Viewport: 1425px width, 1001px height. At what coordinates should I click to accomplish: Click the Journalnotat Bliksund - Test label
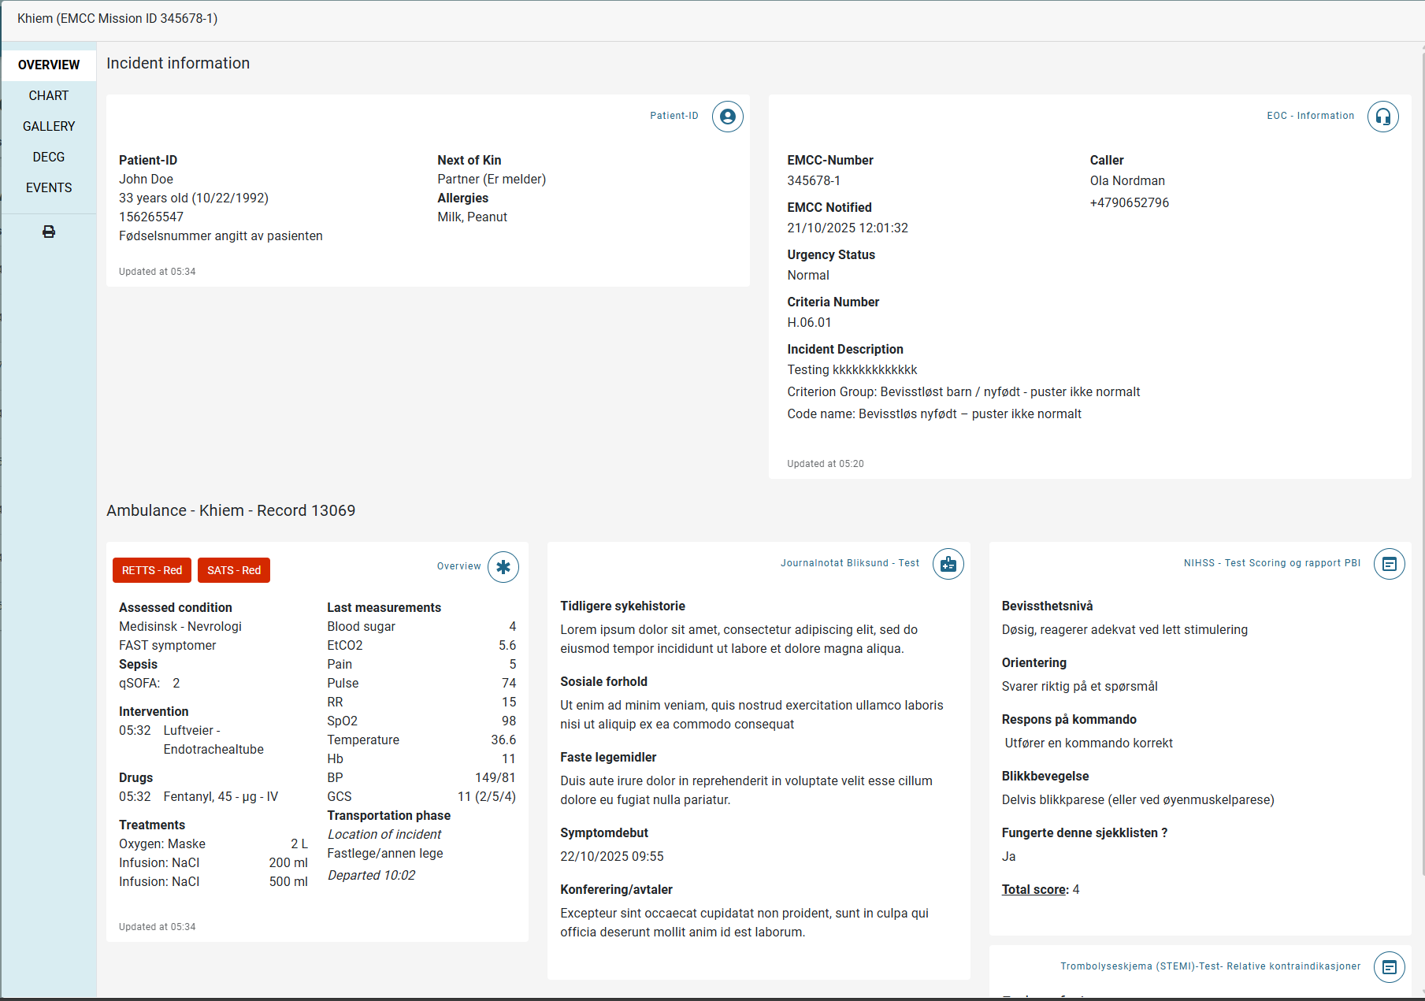pyautogui.click(x=850, y=563)
